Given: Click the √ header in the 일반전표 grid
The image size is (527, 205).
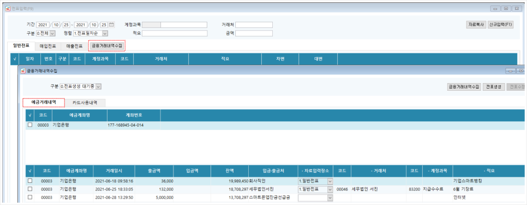Looking at the screenshot, I should (14, 59).
